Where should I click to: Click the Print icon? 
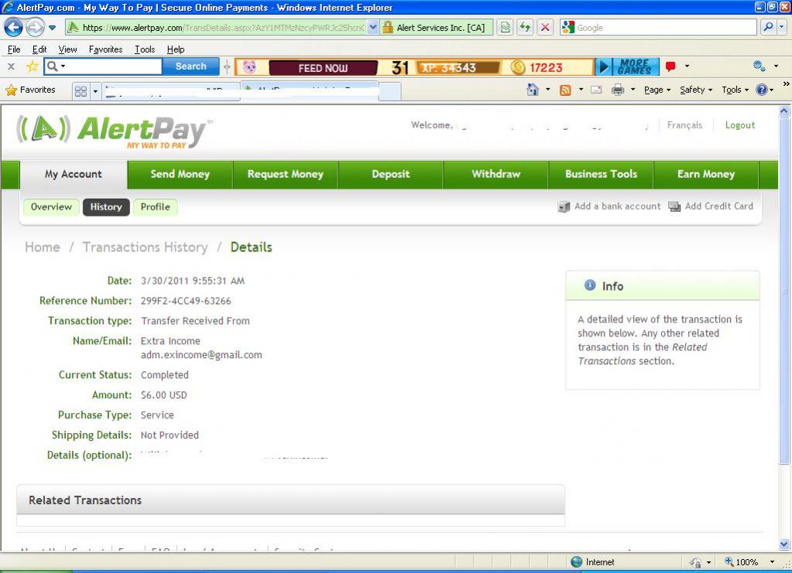617,90
